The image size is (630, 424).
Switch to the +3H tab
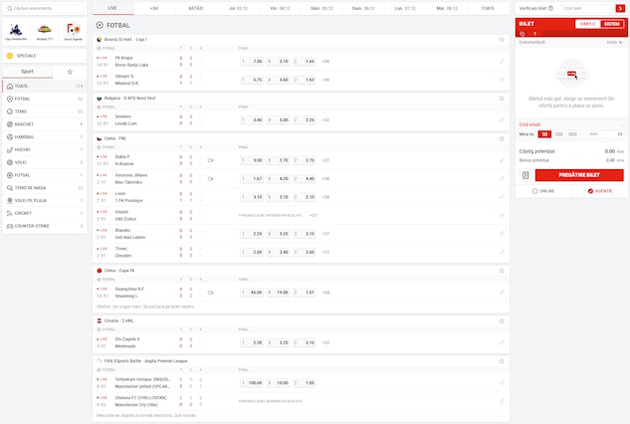coord(153,7)
